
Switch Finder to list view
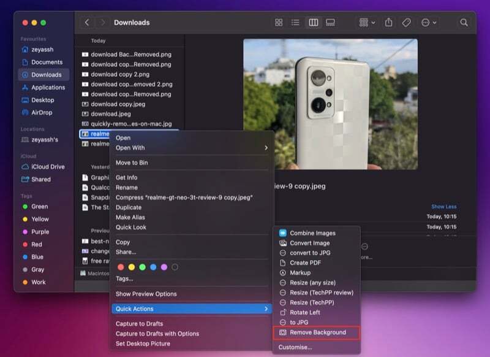pyautogui.click(x=295, y=23)
